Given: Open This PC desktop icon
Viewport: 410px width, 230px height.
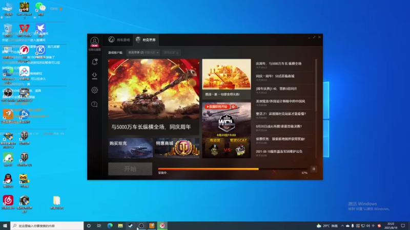Looking at the screenshot, I should click(8, 9).
